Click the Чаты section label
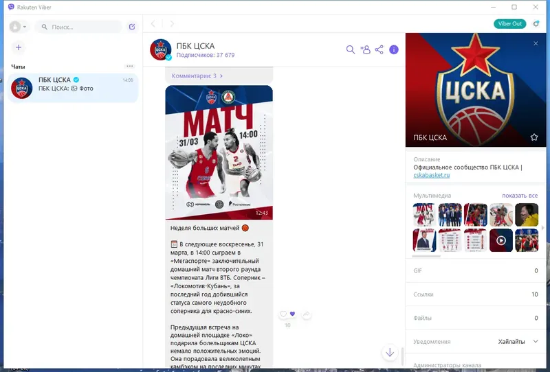The image size is (550, 372). (18, 67)
